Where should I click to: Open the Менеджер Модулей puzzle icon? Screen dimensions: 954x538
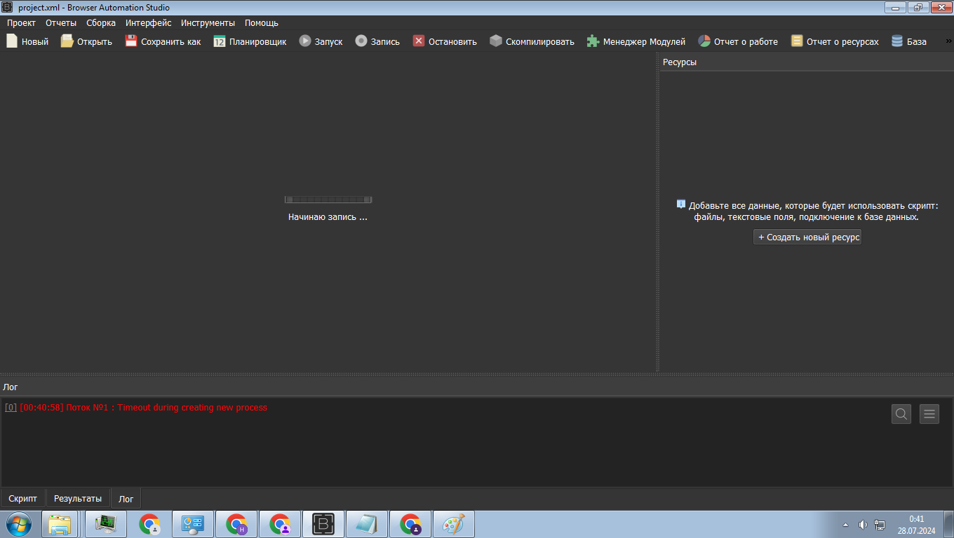[593, 41]
